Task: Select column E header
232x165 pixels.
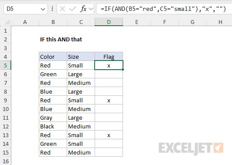Action: point(137,22)
